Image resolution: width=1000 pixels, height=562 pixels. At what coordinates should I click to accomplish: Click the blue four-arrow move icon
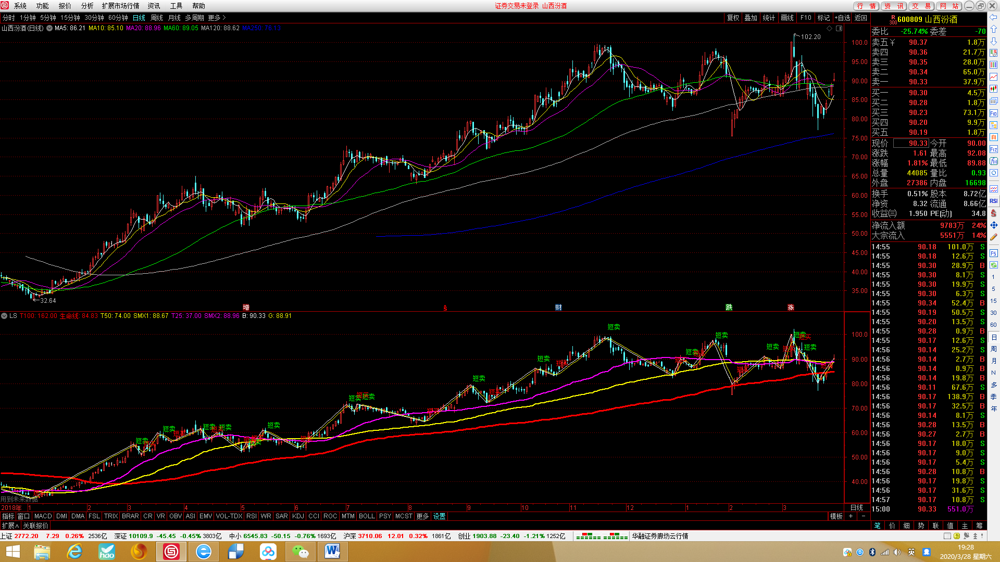tap(994, 225)
